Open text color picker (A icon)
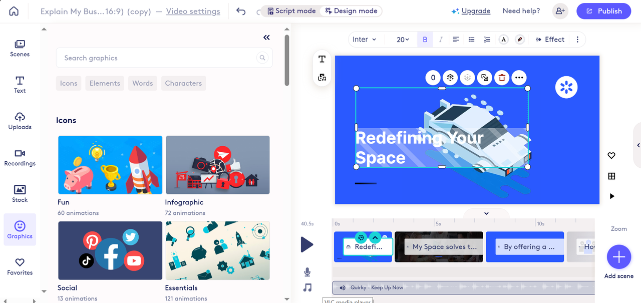The image size is (641, 303). 504,40
